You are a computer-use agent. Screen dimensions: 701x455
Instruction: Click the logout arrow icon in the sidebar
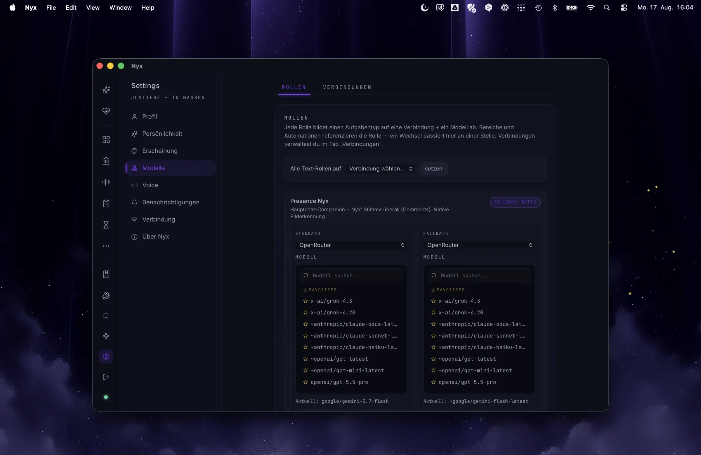[106, 377]
